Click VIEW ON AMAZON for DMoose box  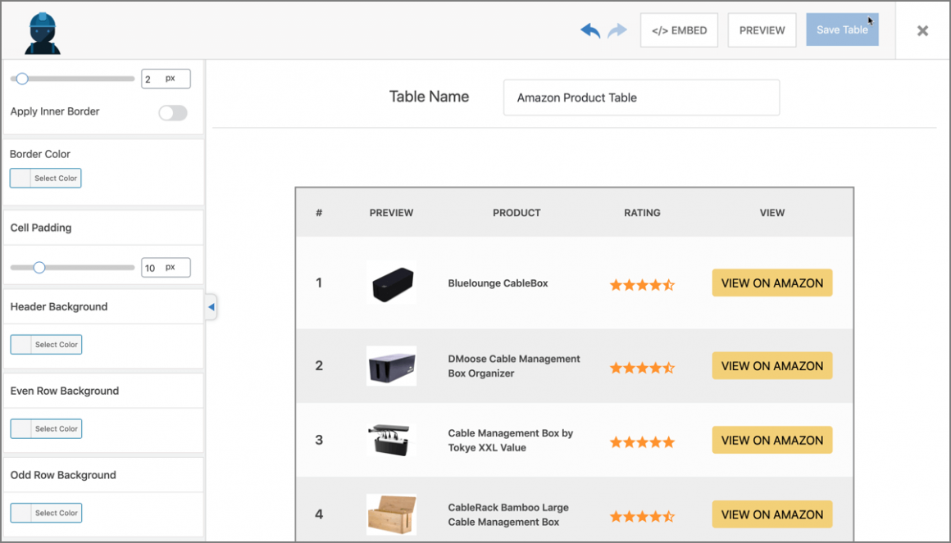tap(772, 366)
